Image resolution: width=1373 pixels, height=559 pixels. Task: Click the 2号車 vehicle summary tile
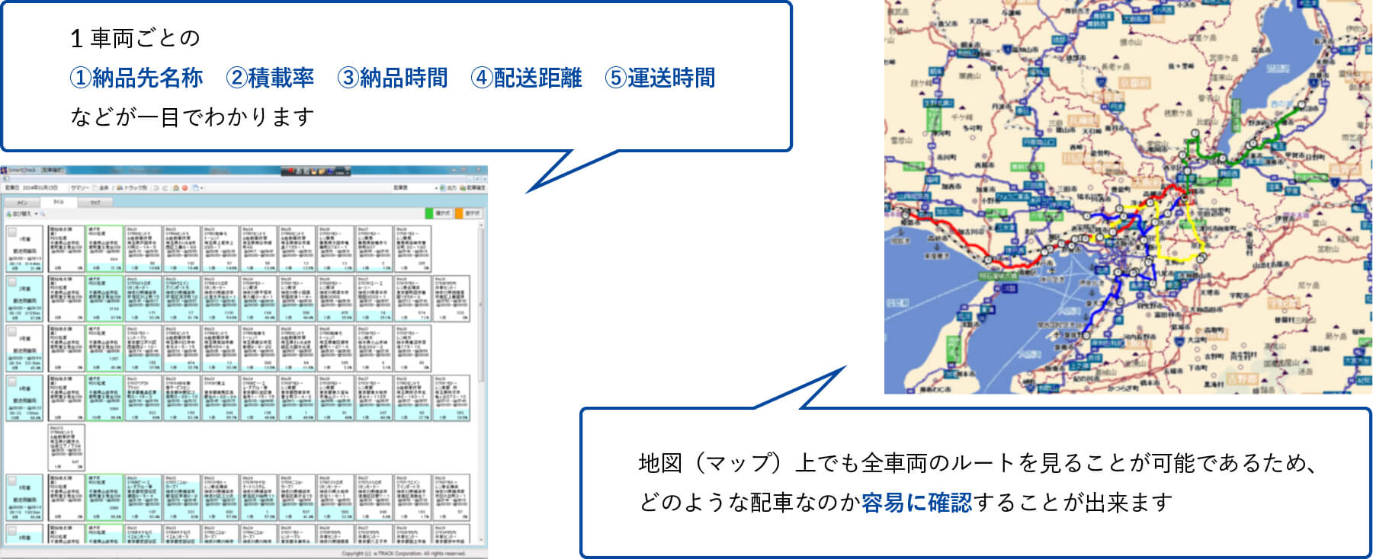click(x=25, y=299)
